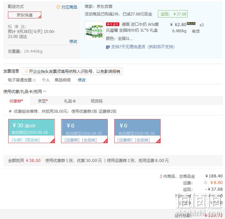Click the lightbulb tip icon in invoice notice
Screen dimensions: 225x219
26,71
